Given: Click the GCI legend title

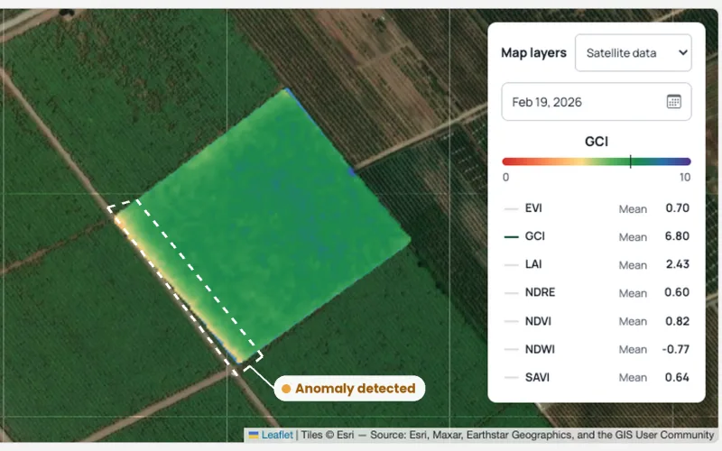Looking at the screenshot, I should pyautogui.click(x=597, y=142).
